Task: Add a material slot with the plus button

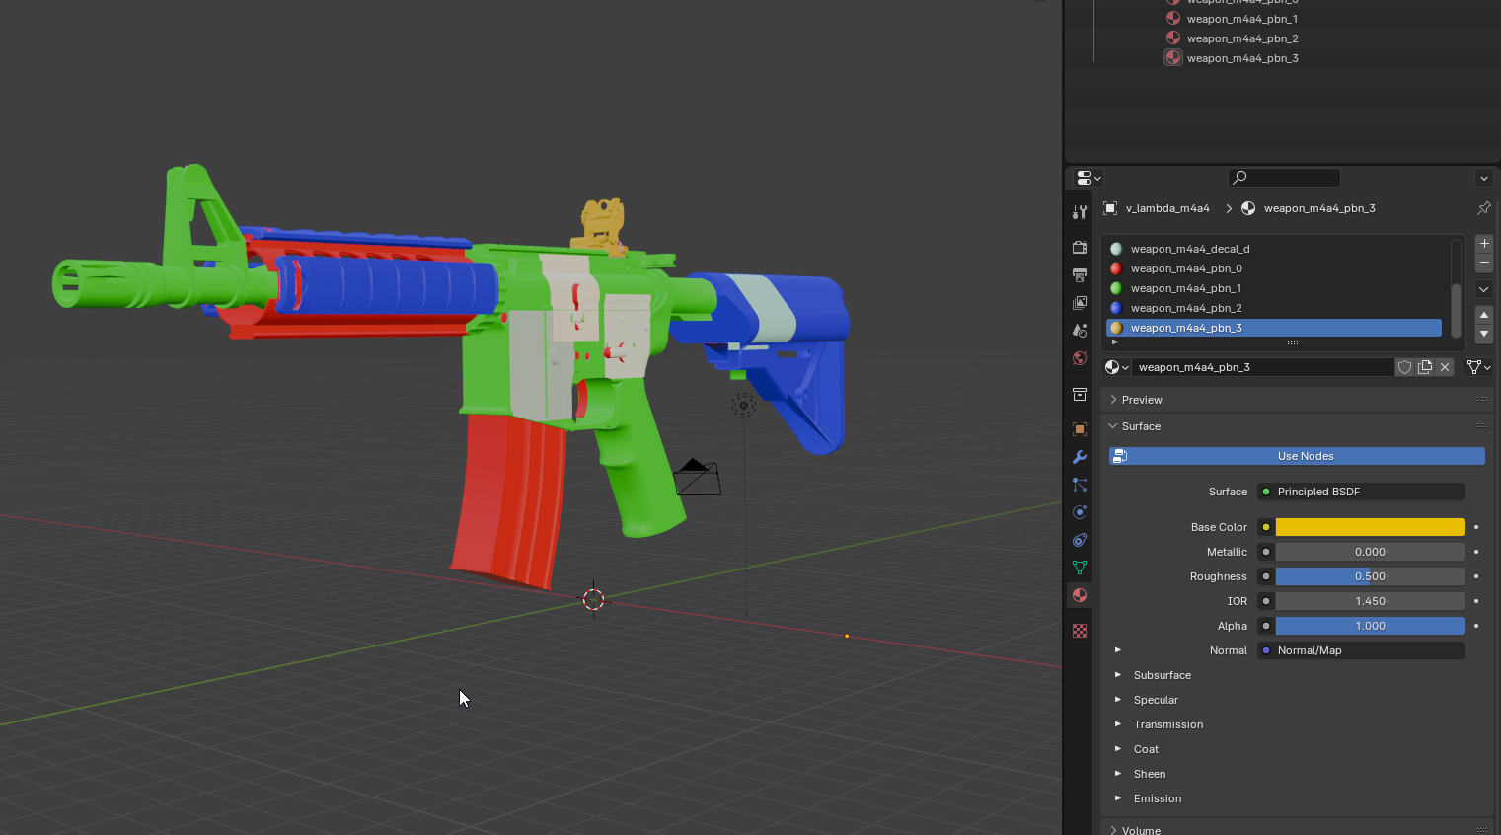Action: click(1483, 243)
